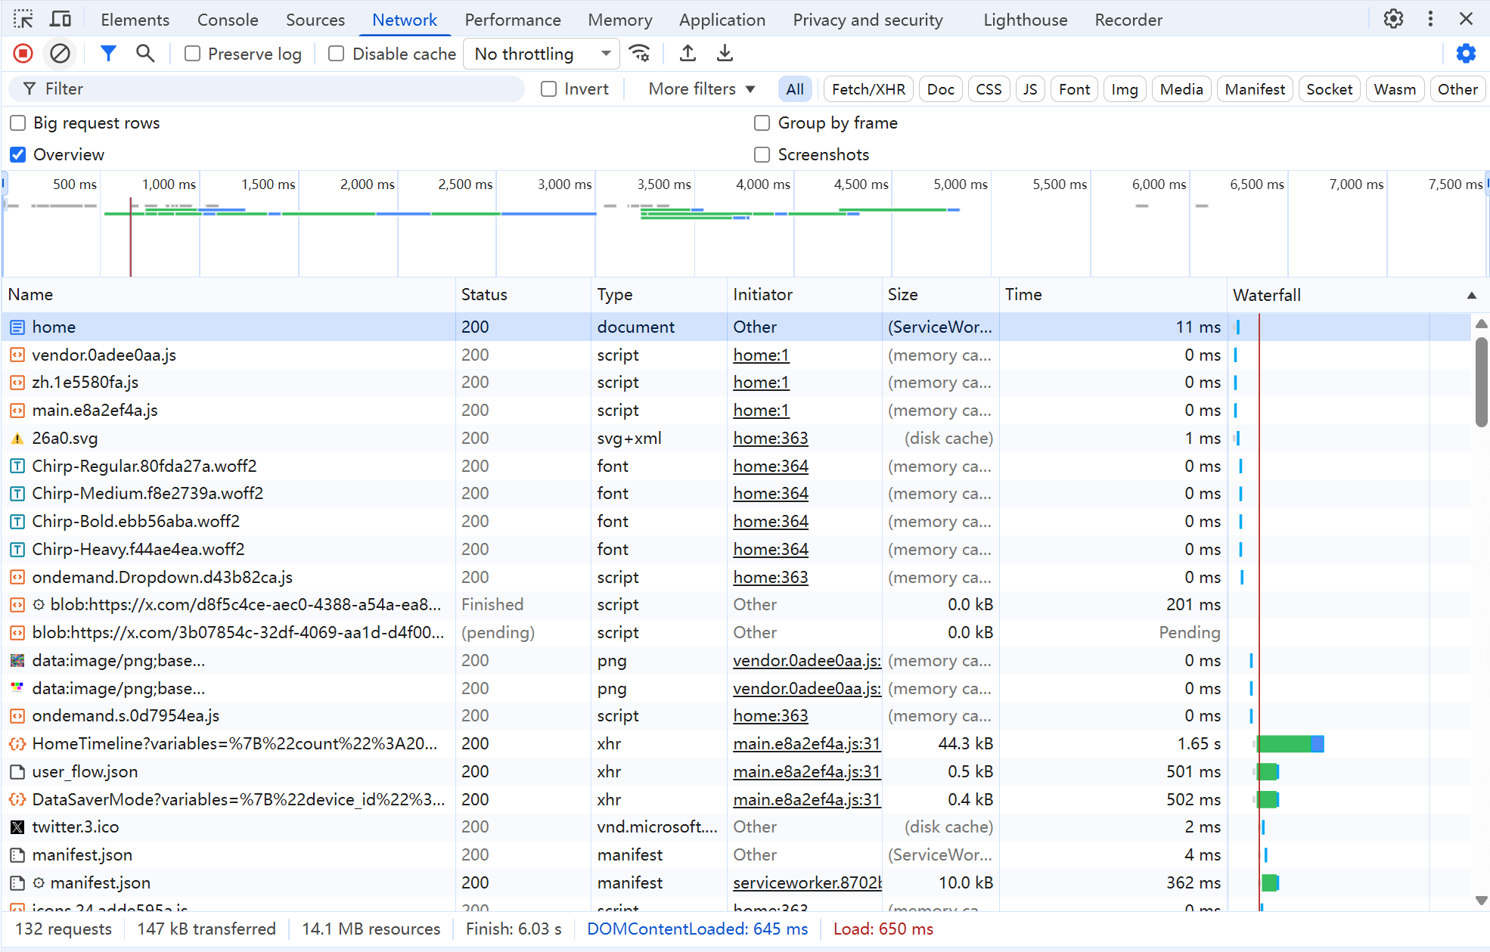Open the No throttling dropdown

click(541, 54)
